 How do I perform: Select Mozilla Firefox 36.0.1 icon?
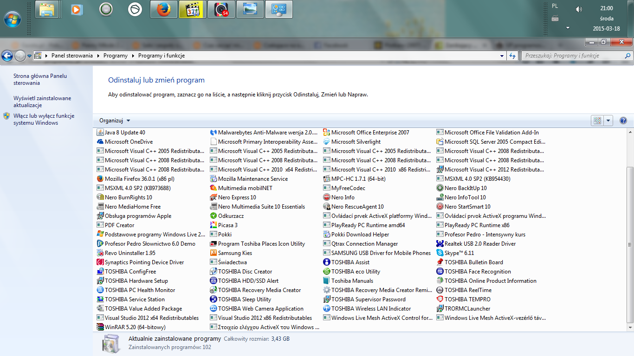click(100, 179)
